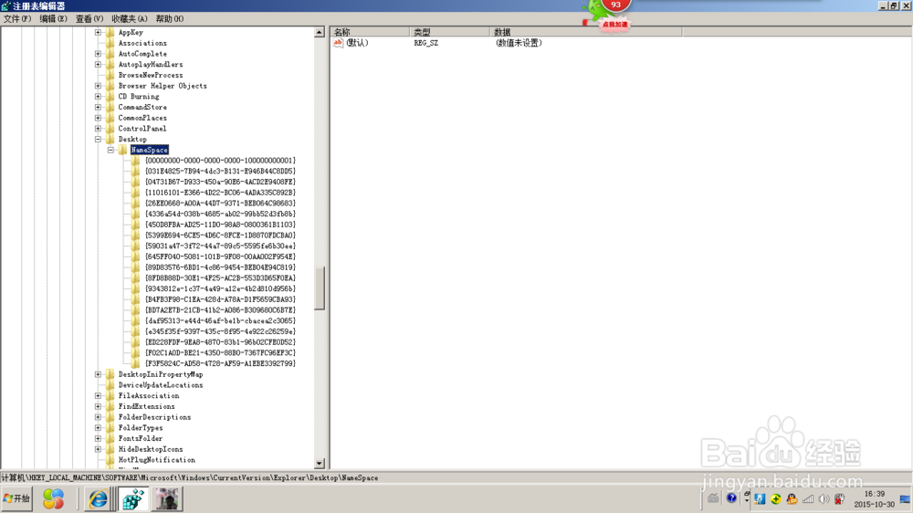913x513 pixels.
Task: Collapse the NameSpace key
Action: coord(110,150)
